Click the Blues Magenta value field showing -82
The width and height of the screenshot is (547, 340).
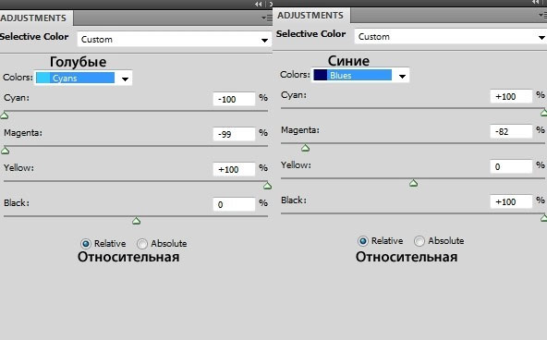click(x=511, y=131)
